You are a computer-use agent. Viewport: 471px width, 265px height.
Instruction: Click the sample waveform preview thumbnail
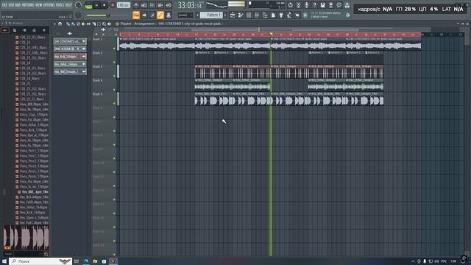(x=26, y=238)
